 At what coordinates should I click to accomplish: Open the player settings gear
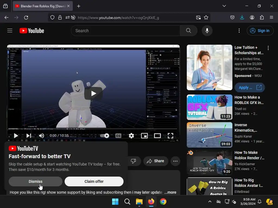pyautogui.click(x=131, y=136)
